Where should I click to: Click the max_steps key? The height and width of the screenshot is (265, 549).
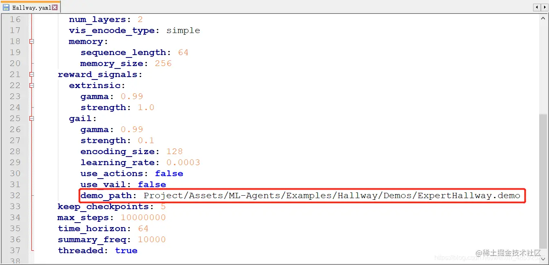[83, 218]
